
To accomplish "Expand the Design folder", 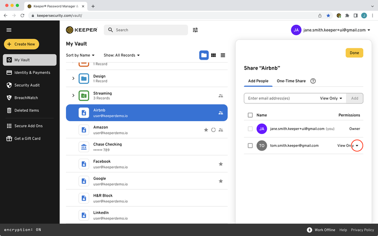I will point(73,79).
